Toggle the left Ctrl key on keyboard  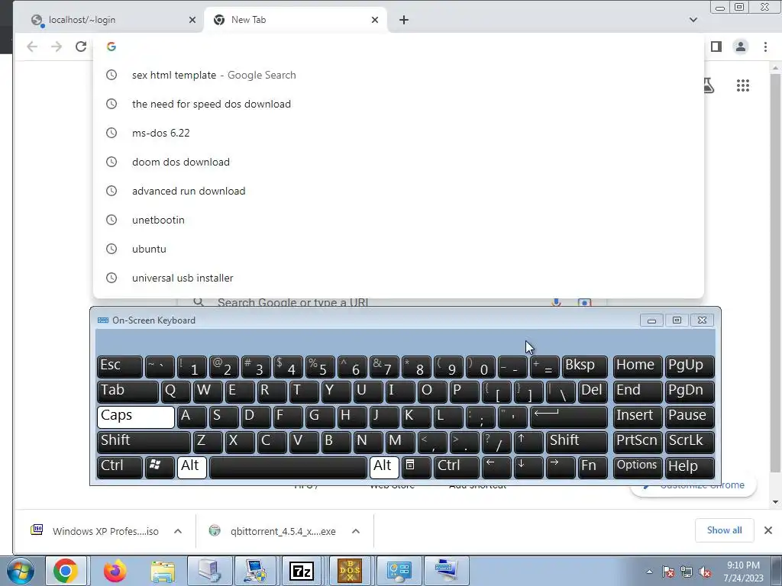click(120, 467)
